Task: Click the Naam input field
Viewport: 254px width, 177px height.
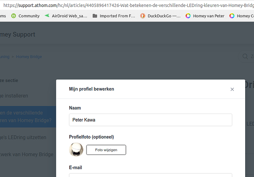Action: pyautogui.click(x=151, y=120)
